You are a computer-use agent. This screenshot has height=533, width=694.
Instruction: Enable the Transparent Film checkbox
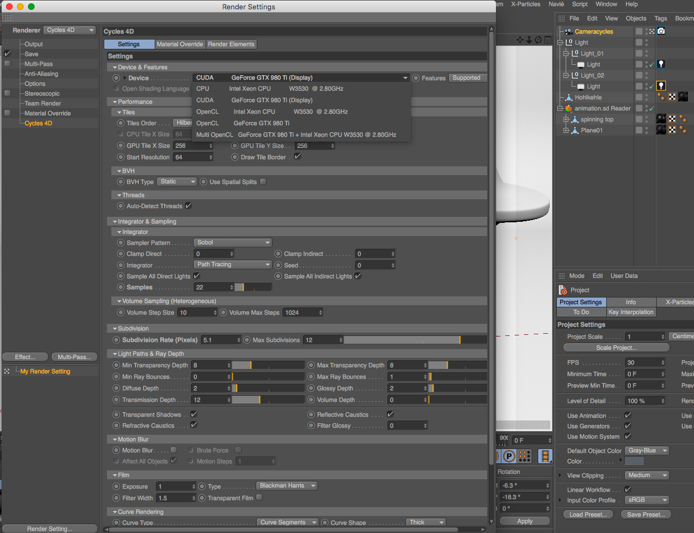tap(259, 497)
